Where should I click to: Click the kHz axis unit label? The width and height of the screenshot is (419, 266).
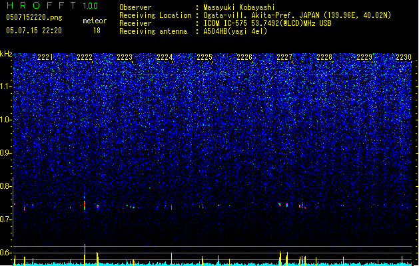click(6, 54)
